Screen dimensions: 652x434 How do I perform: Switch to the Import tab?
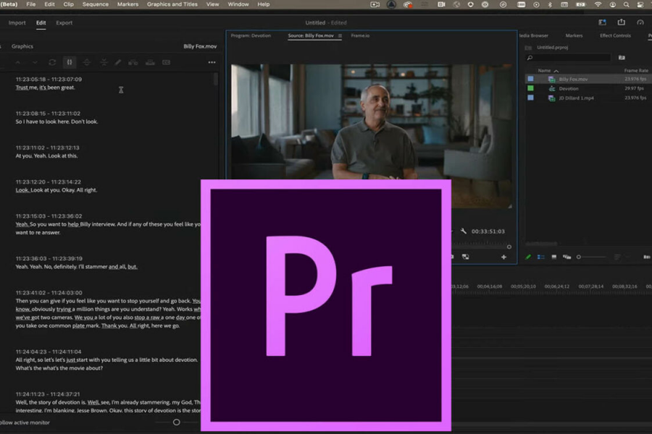click(x=17, y=23)
